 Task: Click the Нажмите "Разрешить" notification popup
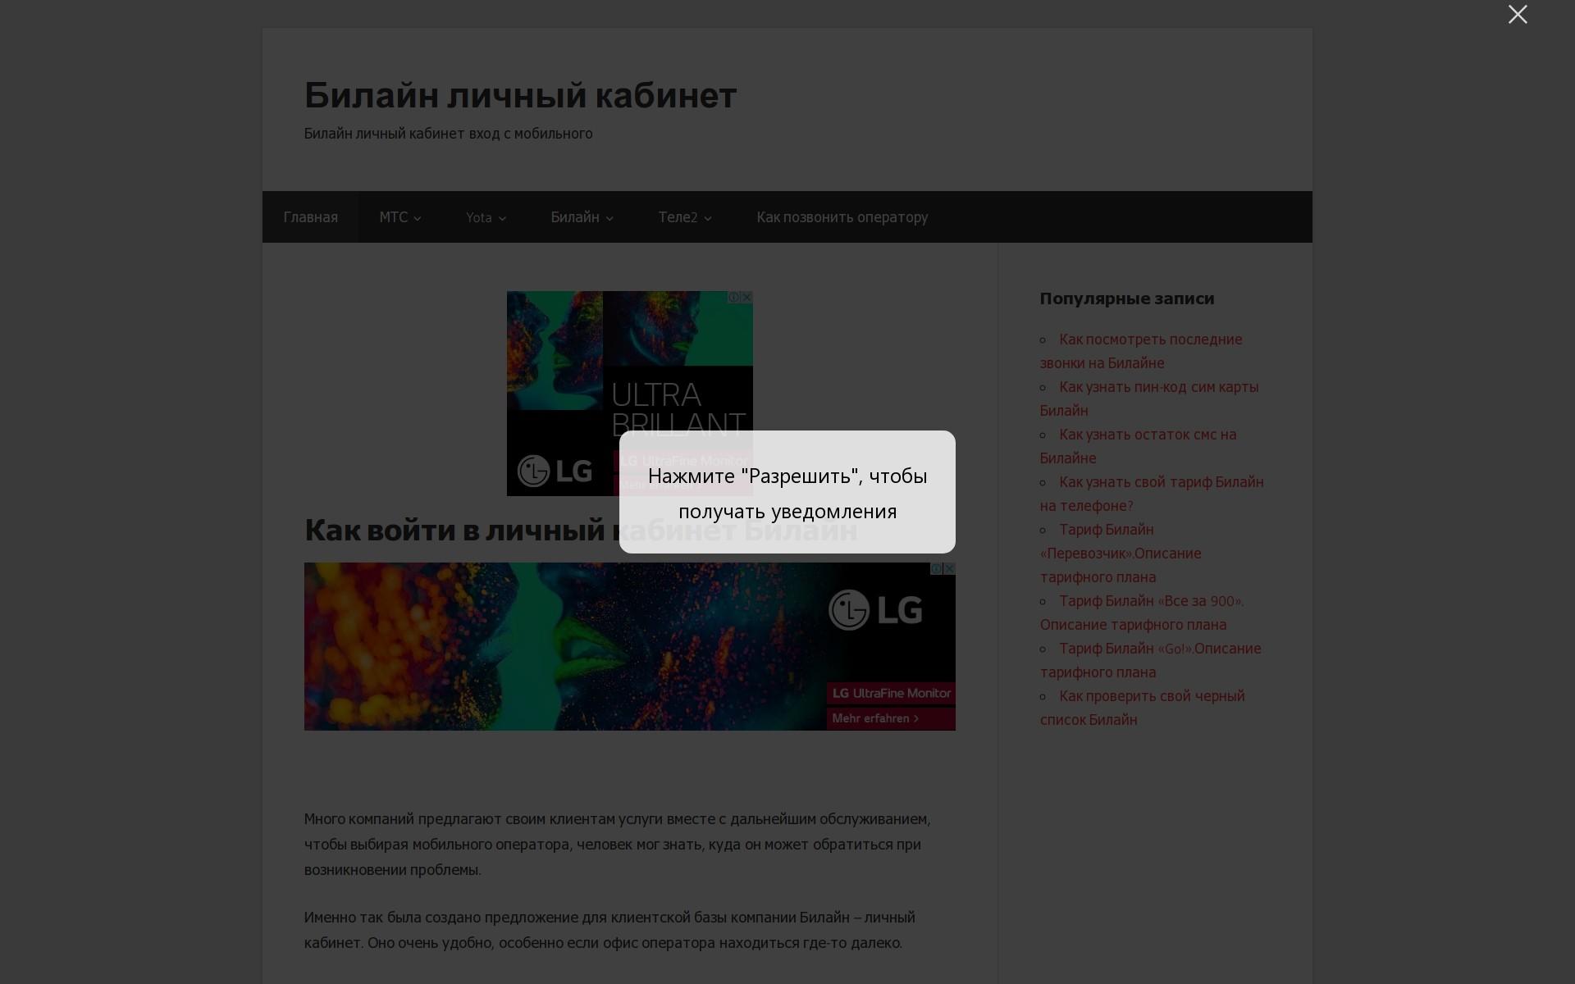[x=787, y=492]
